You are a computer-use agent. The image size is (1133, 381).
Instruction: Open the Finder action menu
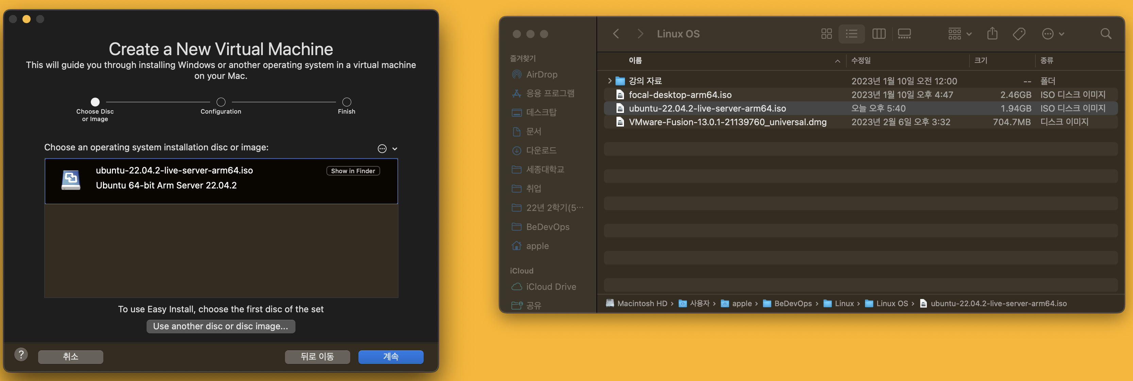tap(1053, 34)
